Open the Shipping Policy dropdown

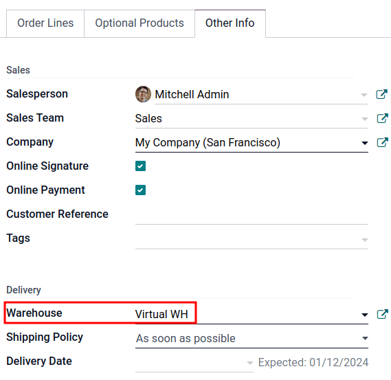click(x=252, y=338)
